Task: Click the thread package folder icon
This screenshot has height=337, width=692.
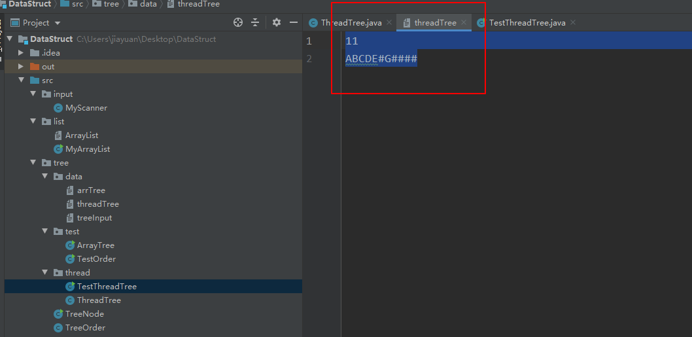Action: click(58, 272)
